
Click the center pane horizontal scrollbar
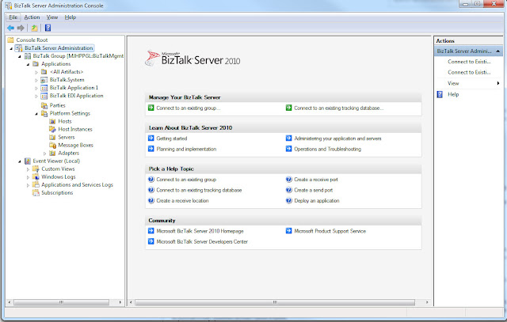point(275,303)
